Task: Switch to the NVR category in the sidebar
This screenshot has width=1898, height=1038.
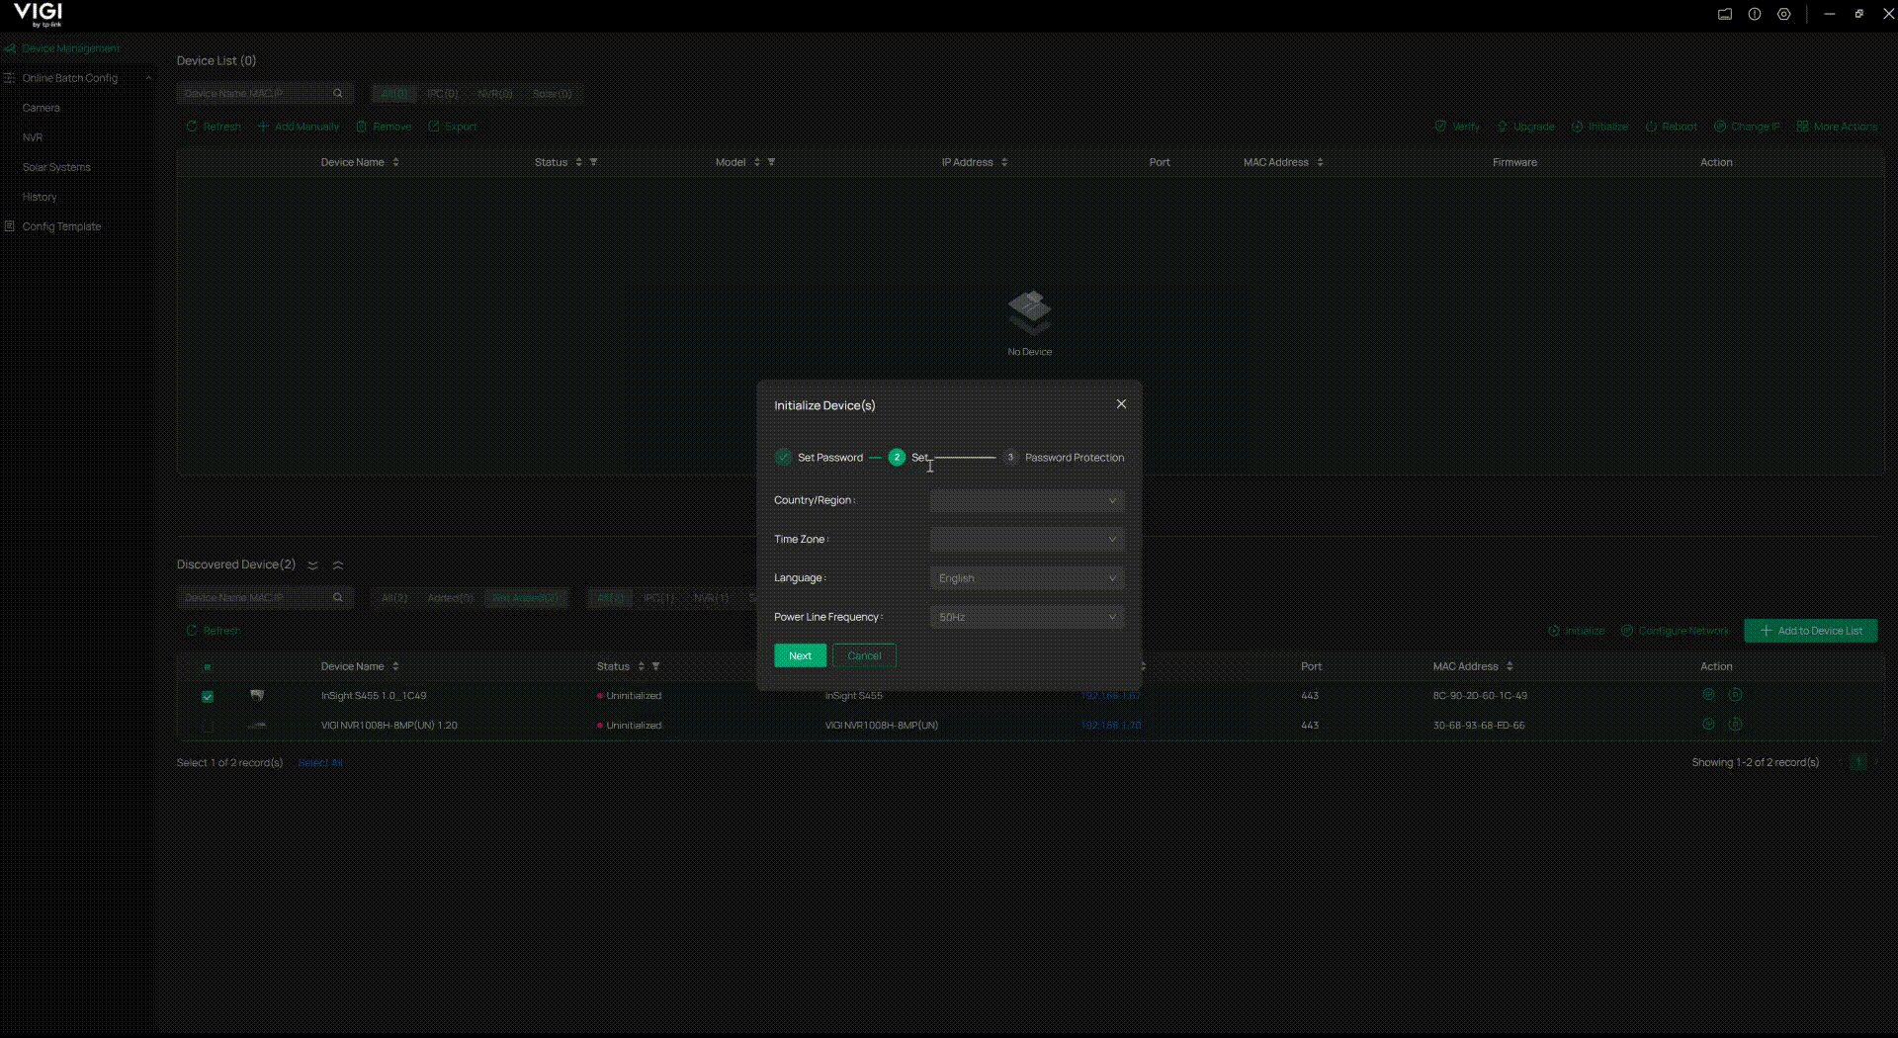Action: (31, 137)
